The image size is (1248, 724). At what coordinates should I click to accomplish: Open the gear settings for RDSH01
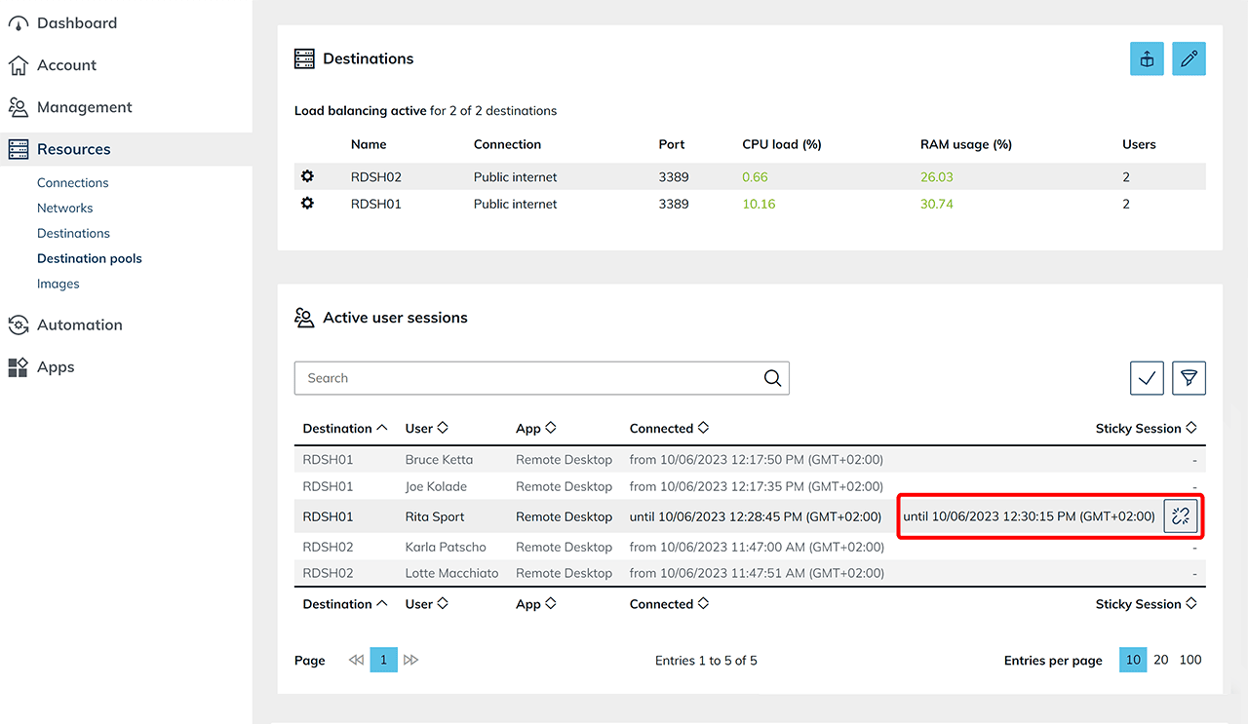307,204
